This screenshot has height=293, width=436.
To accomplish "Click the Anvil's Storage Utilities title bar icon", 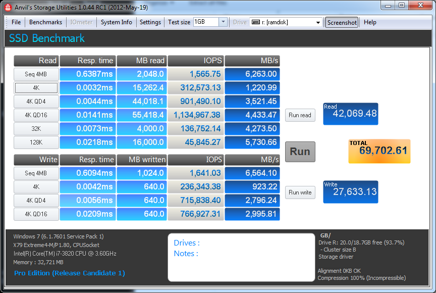I will pyautogui.click(x=8, y=7).
